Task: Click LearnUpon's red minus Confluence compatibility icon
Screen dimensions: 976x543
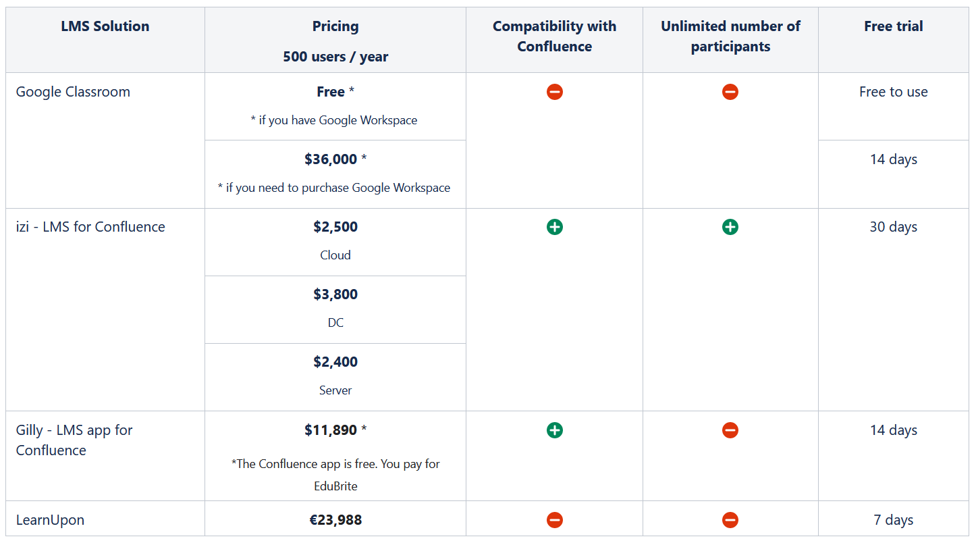Action: [x=554, y=520]
